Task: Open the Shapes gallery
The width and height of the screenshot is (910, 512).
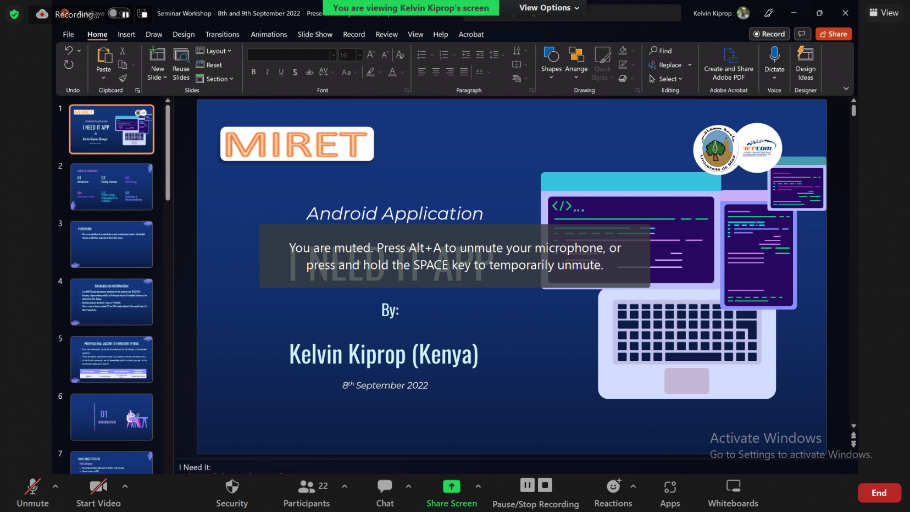Action: pyautogui.click(x=551, y=62)
